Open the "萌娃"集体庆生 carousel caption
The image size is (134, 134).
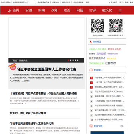click(x=19, y=61)
